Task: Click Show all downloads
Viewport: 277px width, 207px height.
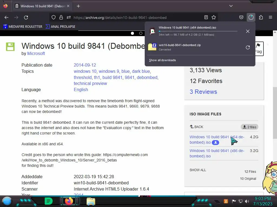Action: 162,60
